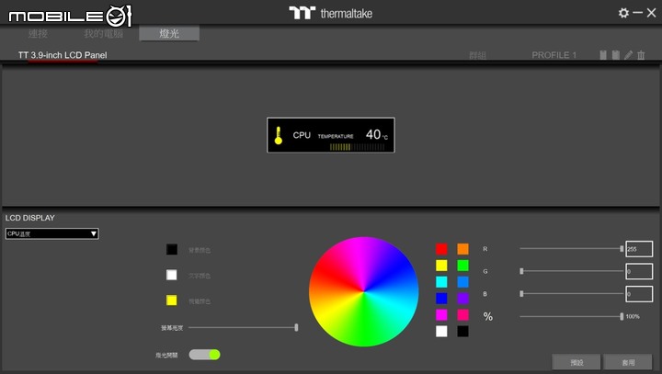Screen dimensions: 662x374
Task: Pick the purple preset color
Action: tap(462, 298)
